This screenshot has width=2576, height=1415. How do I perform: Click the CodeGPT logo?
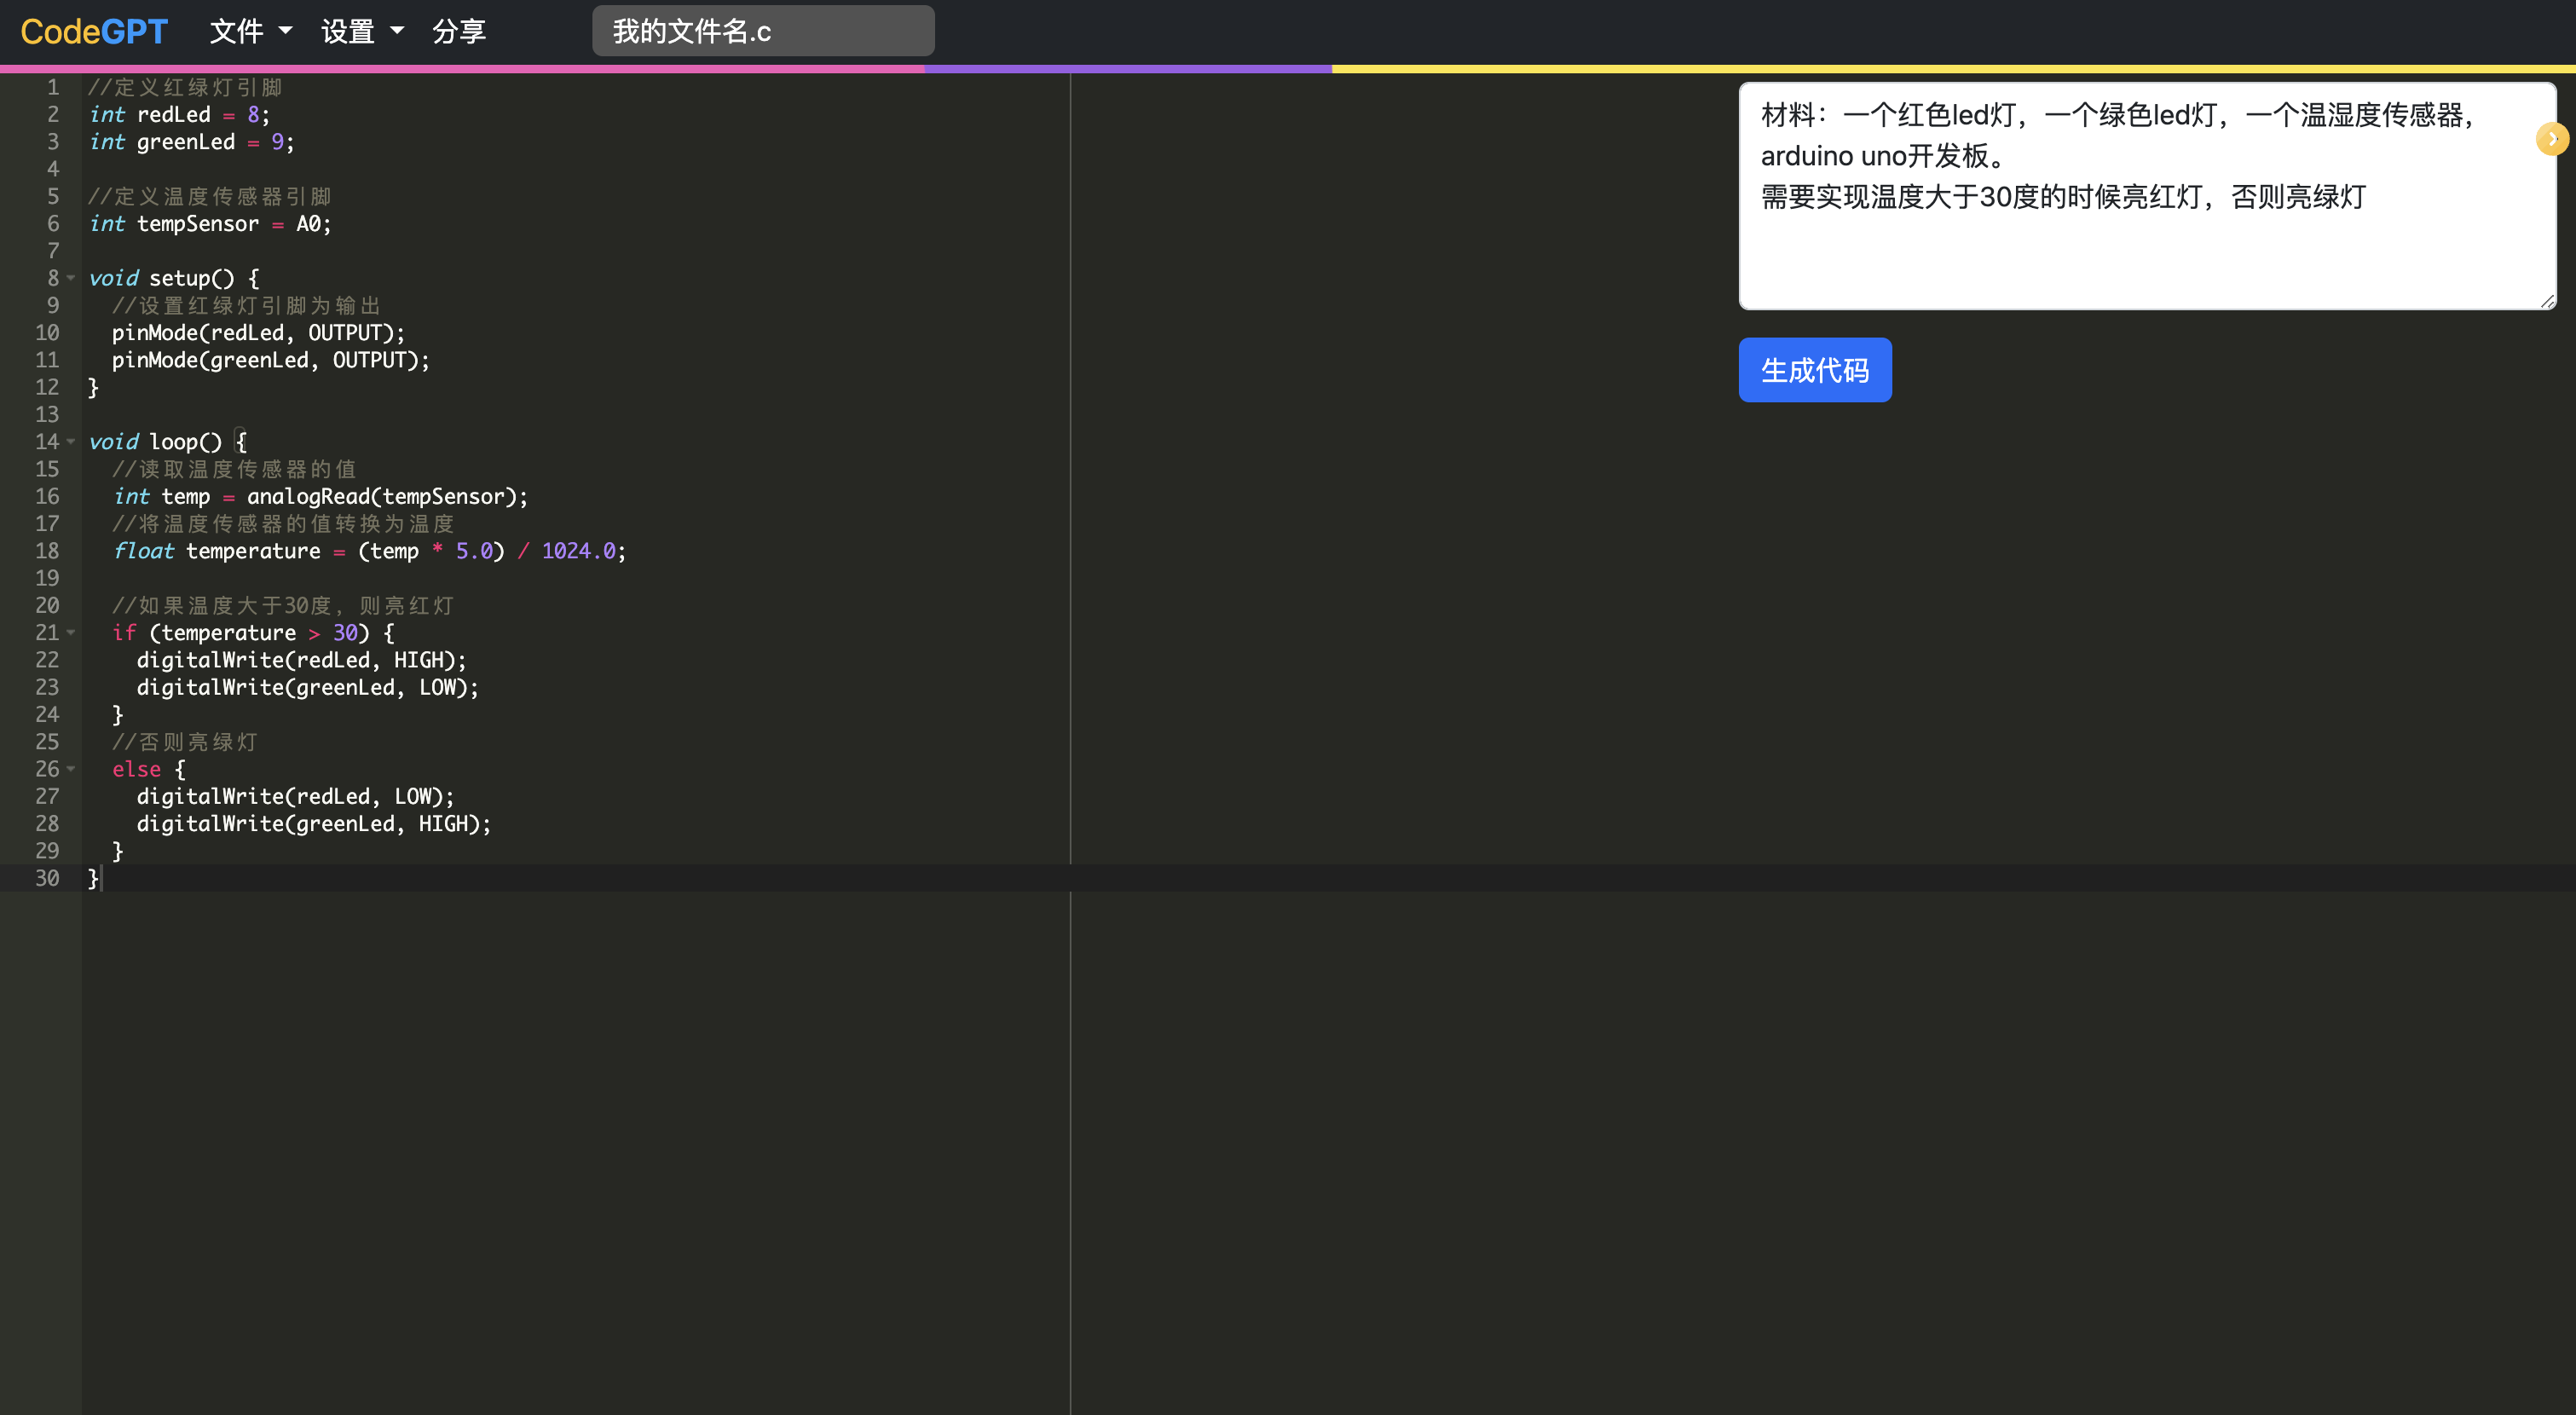coord(94,32)
